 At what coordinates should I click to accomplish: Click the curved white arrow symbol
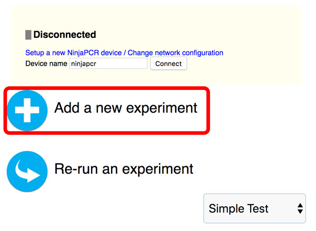(x=27, y=171)
